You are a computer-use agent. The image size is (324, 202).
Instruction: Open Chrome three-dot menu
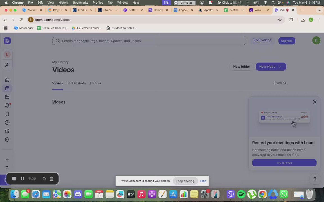(319, 20)
